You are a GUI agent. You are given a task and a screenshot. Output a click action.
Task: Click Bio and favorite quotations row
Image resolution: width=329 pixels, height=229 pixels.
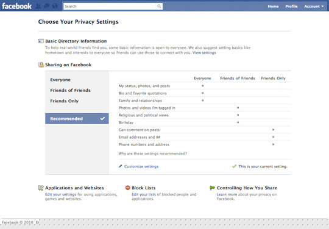(205, 93)
